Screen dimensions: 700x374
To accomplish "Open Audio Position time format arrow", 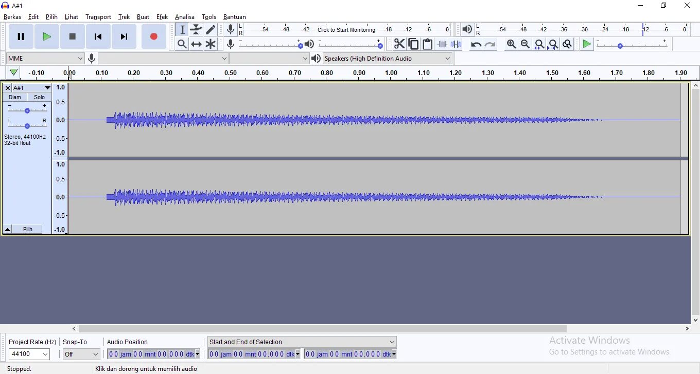I will point(197,354).
